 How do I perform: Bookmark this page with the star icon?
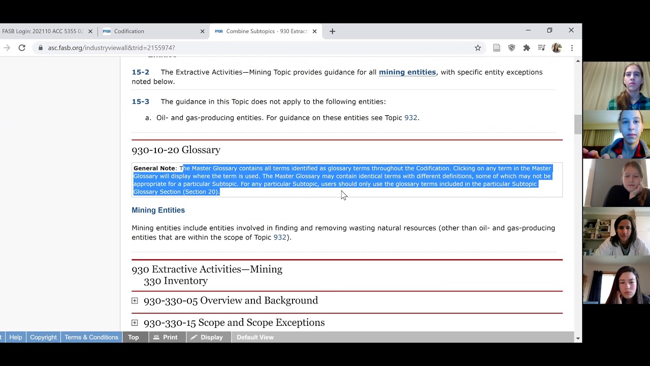pyautogui.click(x=478, y=48)
